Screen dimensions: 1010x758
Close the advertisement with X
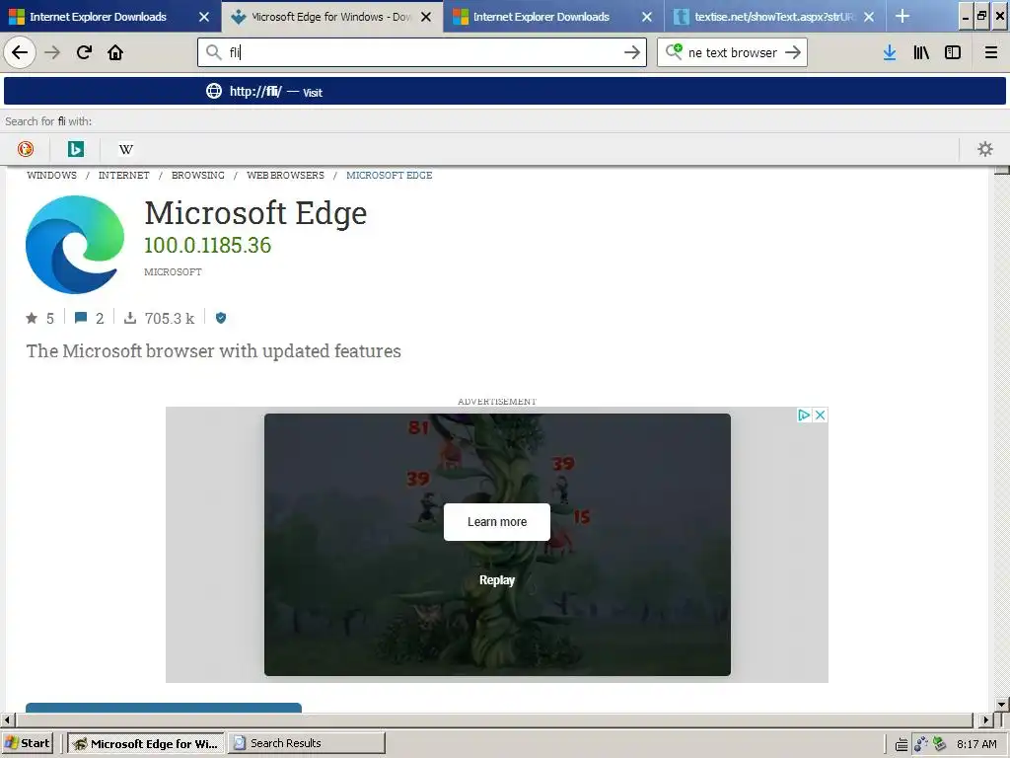[820, 416]
